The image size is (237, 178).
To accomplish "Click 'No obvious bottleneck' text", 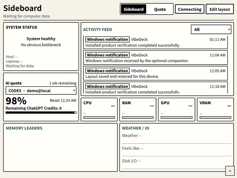I will (41, 45).
